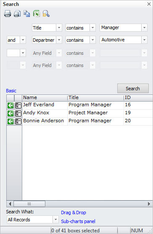Open the Automotive value dropdown
The height and width of the screenshot is (234, 153).
(144, 40)
